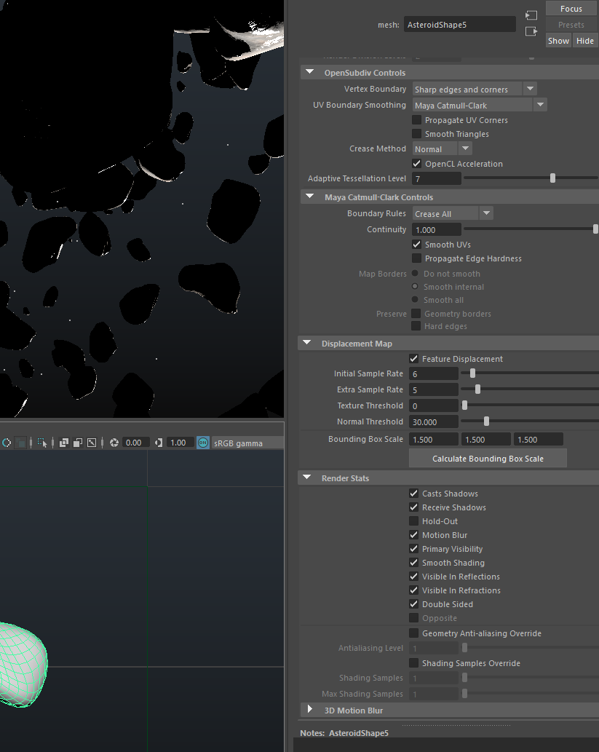Click the exposure icon beside the 0.00 field
Viewport: 599px width, 752px height.
click(114, 443)
